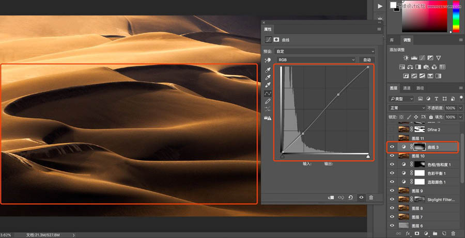Screen dimensions: 465x238
Task: Add a Channel Mixer adjustment
Action: [x=435, y=67]
